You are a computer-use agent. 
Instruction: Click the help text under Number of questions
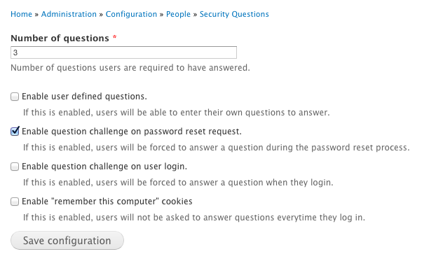pos(130,68)
